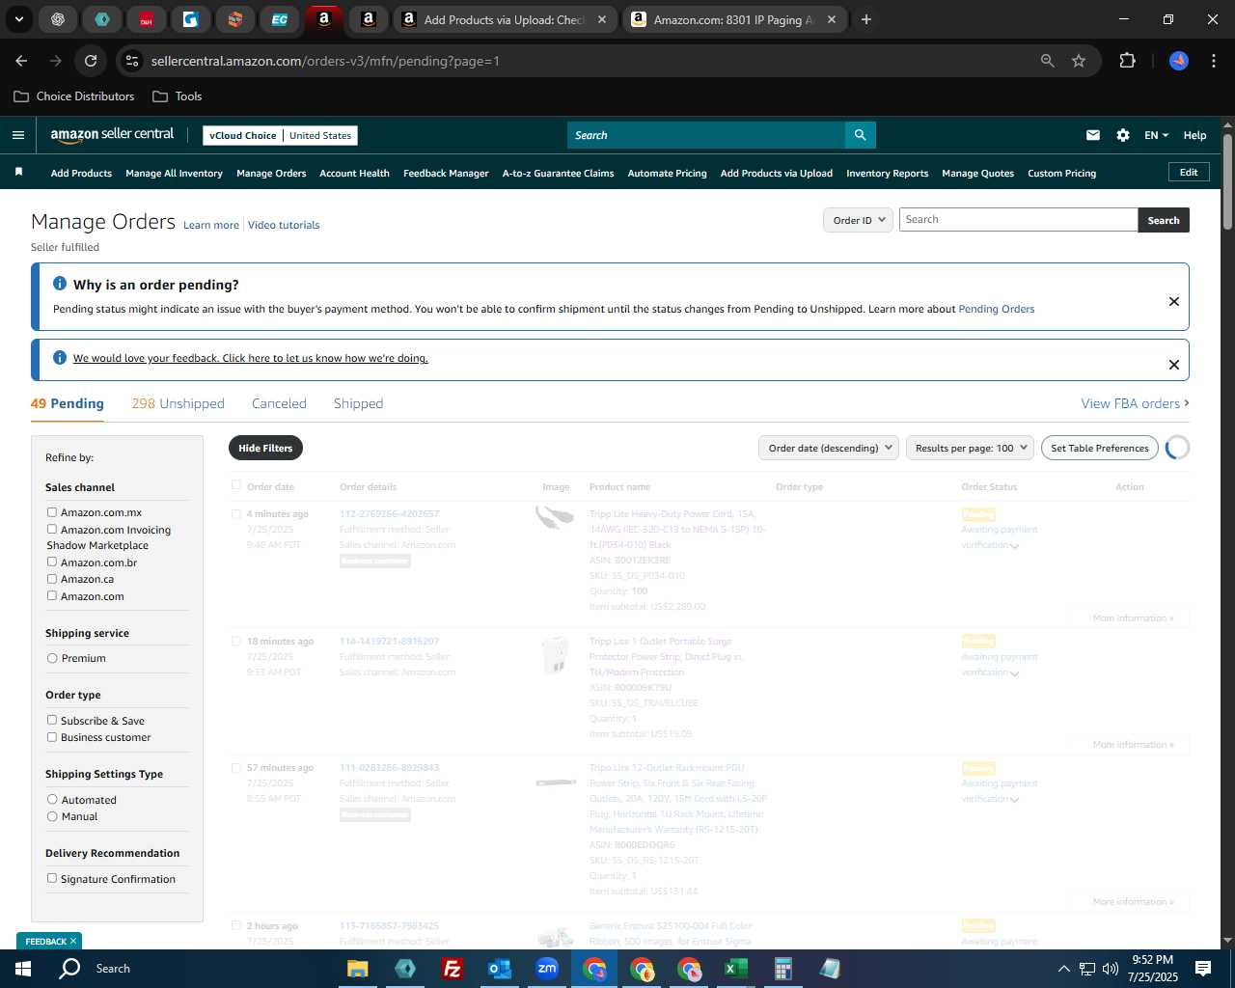The height and width of the screenshot is (988, 1235).
Task: Check the Amazon.com Invoicing Shadow Marketplace box
Action: 52,529
